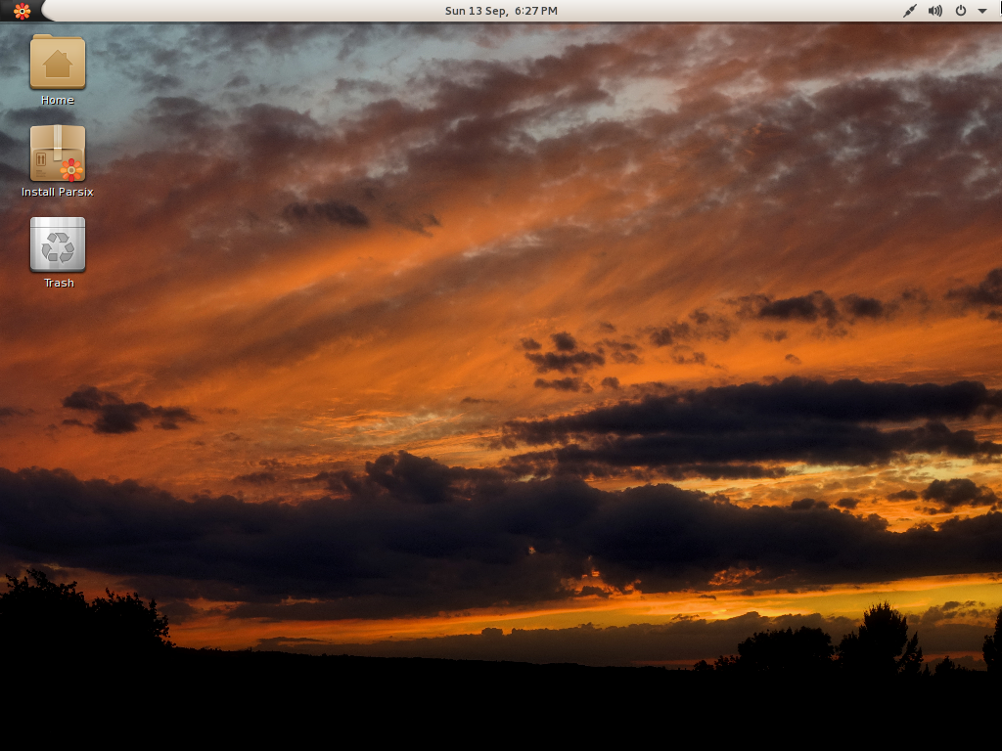Click the 'Home' text label
Viewport: 1002px width, 751px height.
[58, 100]
